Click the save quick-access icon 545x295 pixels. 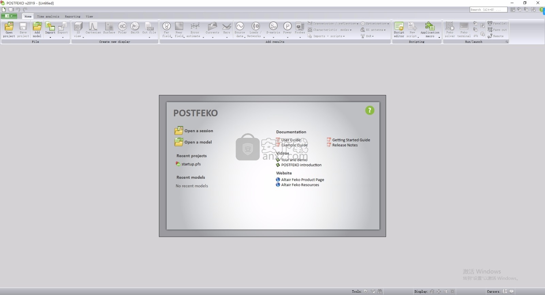pos(11,10)
